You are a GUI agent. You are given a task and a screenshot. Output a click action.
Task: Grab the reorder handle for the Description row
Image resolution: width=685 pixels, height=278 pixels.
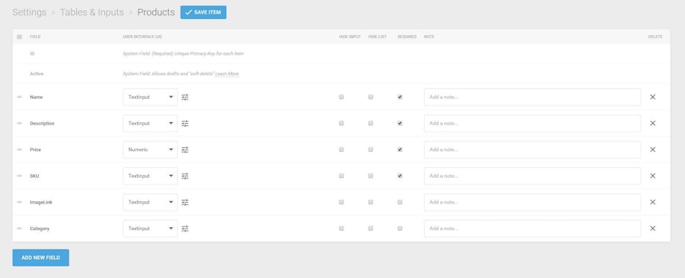click(19, 123)
